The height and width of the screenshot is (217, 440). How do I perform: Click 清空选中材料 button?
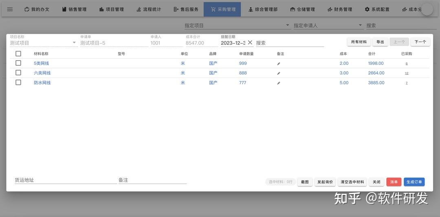(x=352, y=182)
